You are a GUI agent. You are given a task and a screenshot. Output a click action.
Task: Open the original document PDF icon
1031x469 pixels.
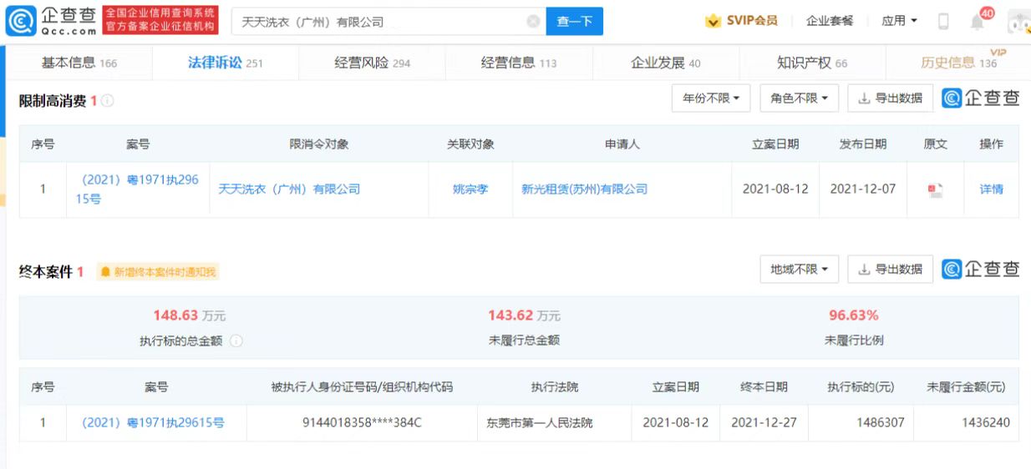click(935, 189)
